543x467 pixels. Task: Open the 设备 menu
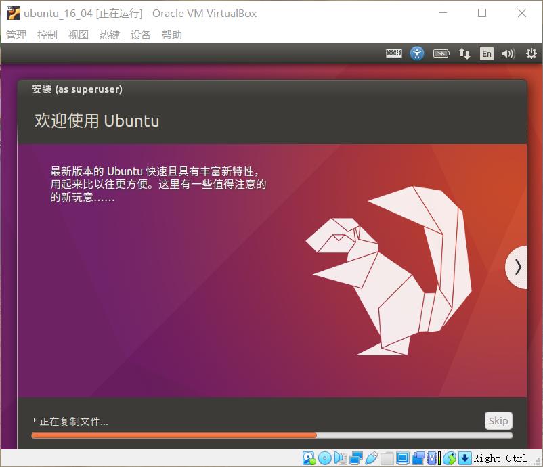tap(141, 35)
